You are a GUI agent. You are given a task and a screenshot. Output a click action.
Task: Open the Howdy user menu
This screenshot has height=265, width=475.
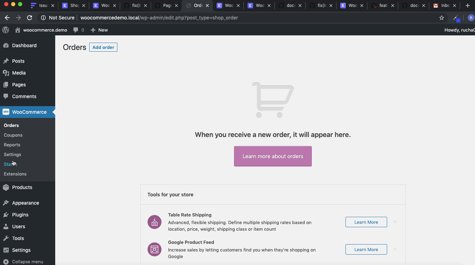click(459, 30)
